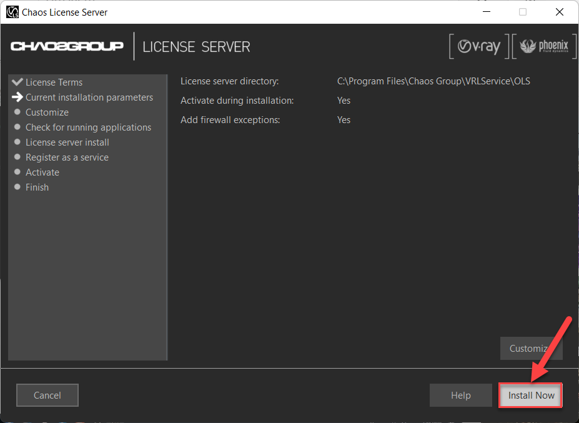Select Current installation parameters step
Screen dimensions: 579x423
89,97
